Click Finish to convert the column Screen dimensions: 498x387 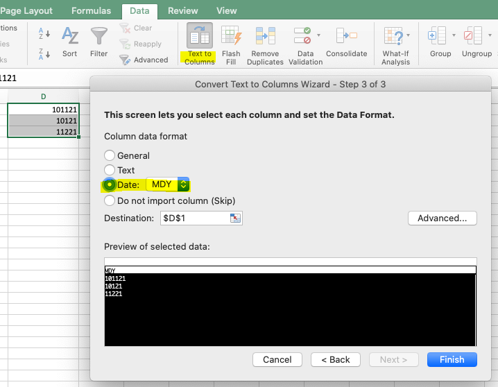pos(452,359)
